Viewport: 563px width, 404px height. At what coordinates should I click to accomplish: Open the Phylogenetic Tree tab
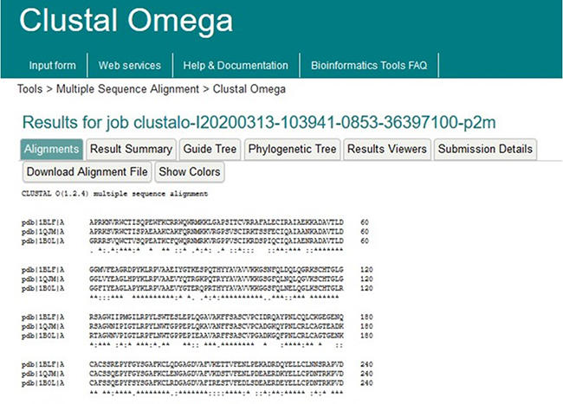pyautogui.click(x=292, y=149)
